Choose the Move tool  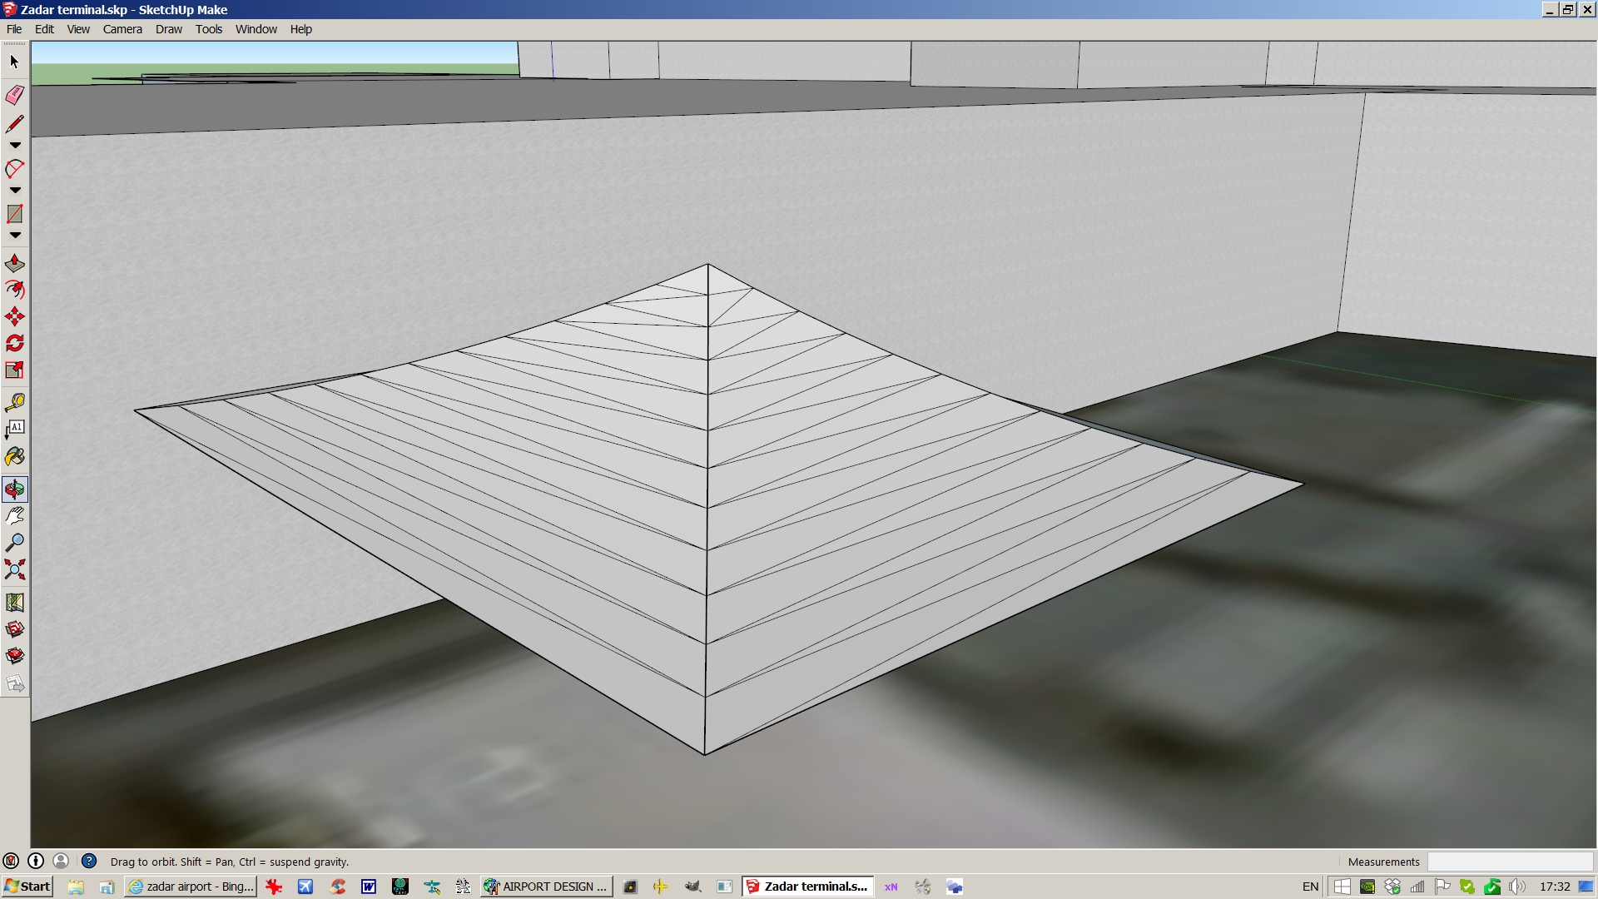click(14, 316)
